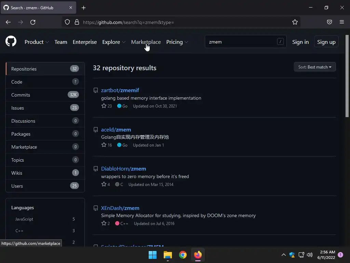Viewport: 350px width, 263px height.
Task: Select the Marketplace sidebar filter
Action: pos(45,147)
